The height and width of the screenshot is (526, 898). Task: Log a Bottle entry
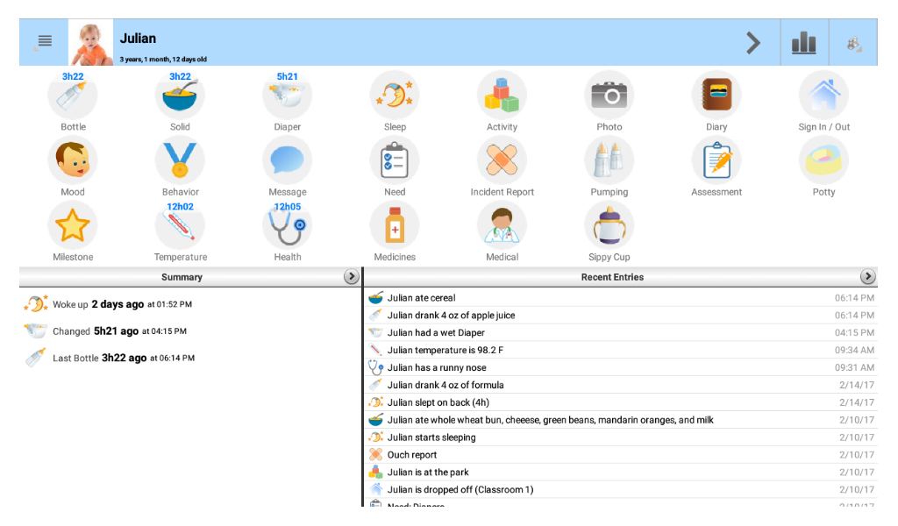tap(73, 96)
